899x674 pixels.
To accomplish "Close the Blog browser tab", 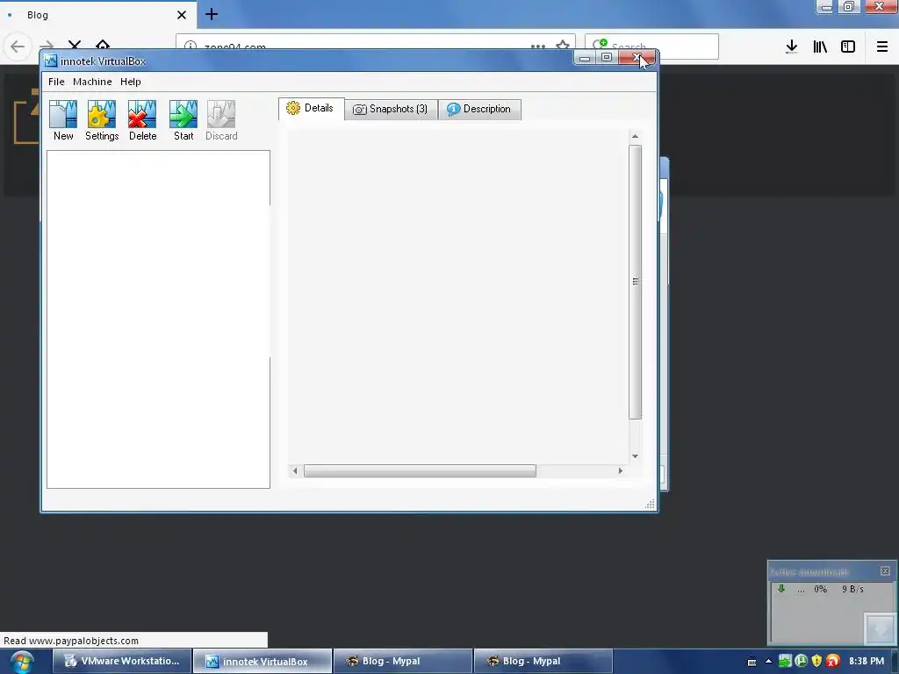I will click(181, 15).
